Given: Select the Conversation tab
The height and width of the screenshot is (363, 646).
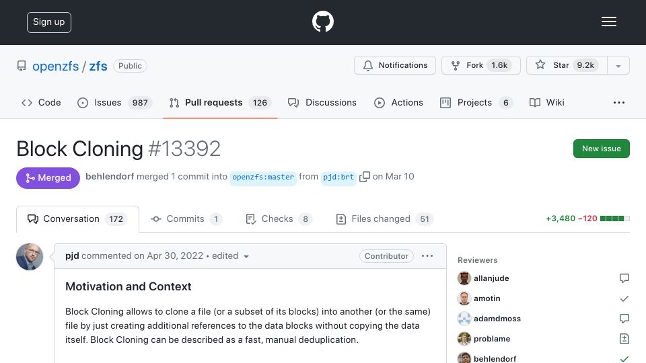Looking at the screenshot, I should (x=77, y=219).
